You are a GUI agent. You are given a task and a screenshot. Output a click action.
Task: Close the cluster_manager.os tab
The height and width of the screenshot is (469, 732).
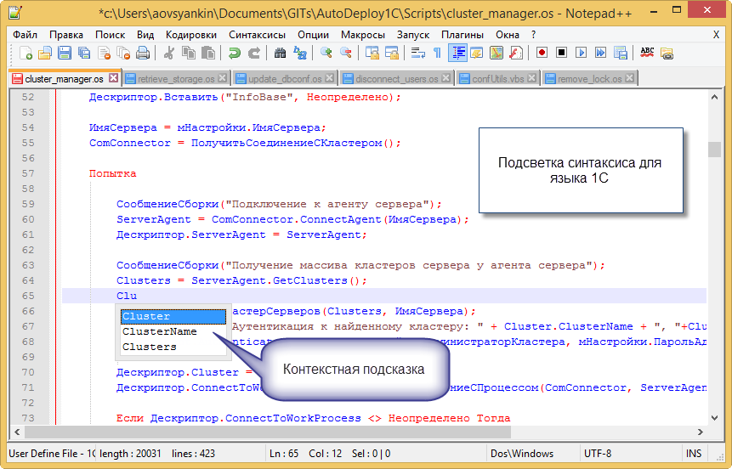pyautogui.click(x=112, y=78)
